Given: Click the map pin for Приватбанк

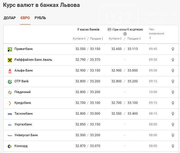Looking at the screenshot, I should point(173,49).
